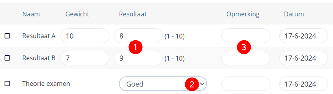Click the red marker number 1

tap(135, 47)
